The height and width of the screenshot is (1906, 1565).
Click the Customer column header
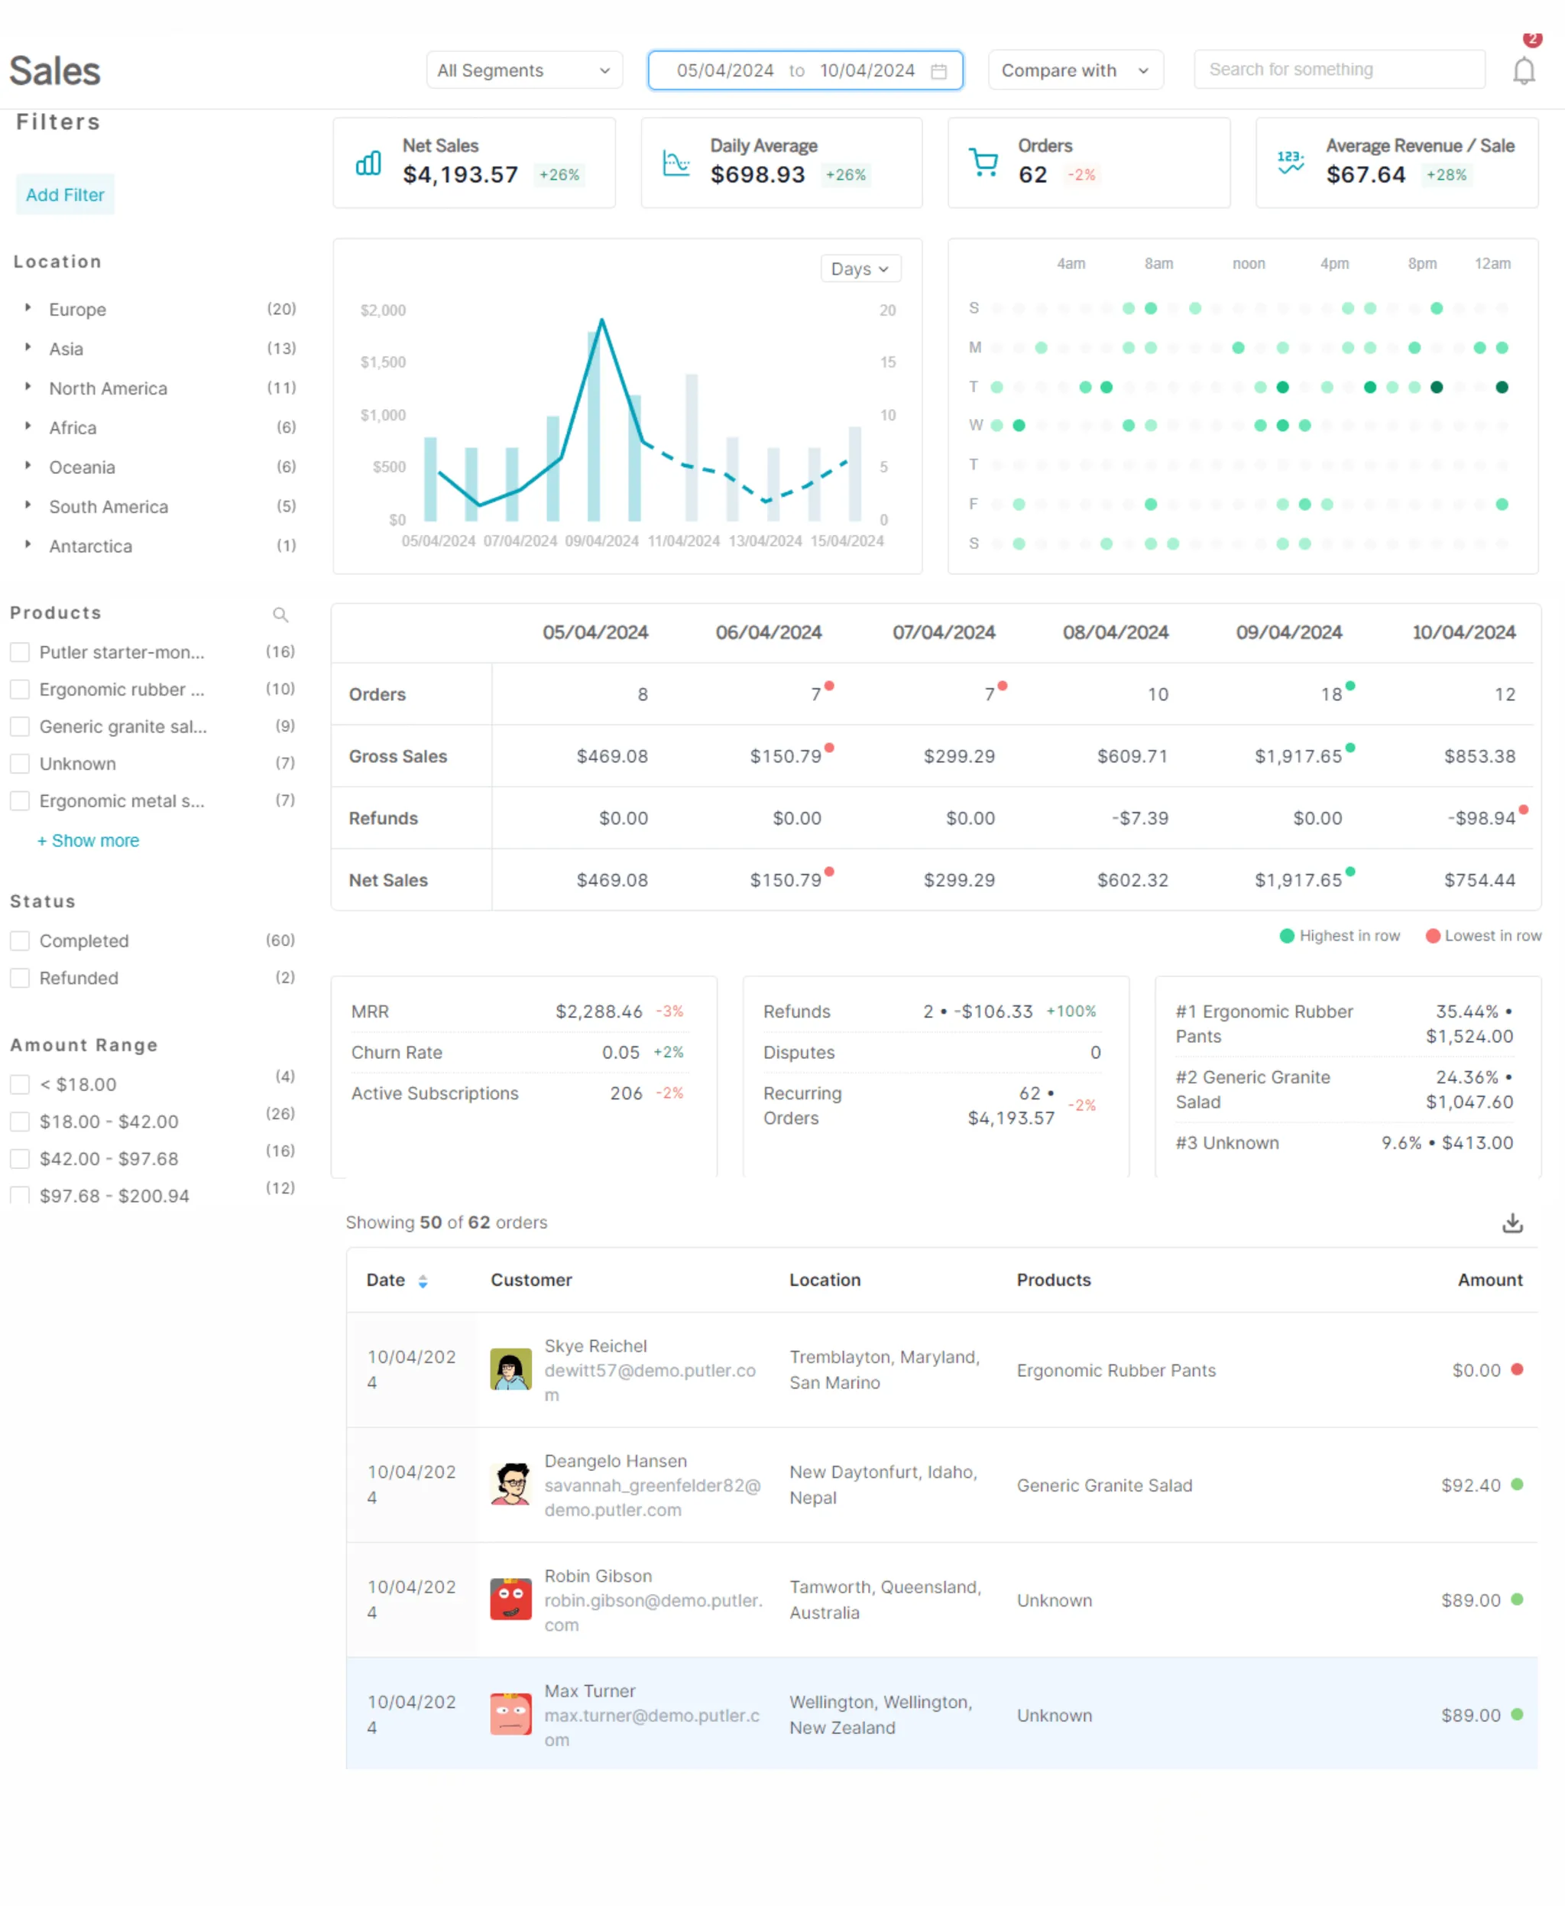click(531, 1280)
